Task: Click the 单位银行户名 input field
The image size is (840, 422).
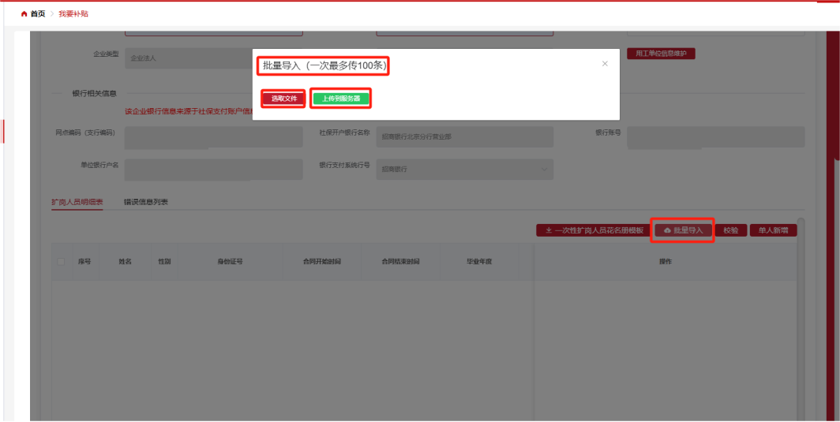Action: pos(213,169)
